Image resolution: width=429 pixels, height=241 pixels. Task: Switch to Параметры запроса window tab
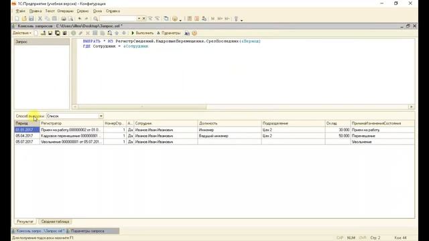coord(93,231)
